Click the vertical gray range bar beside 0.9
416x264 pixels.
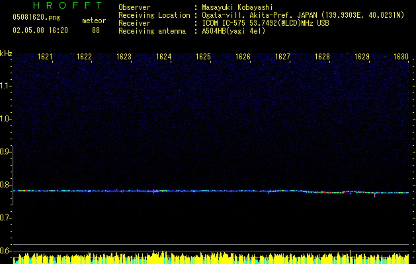(x=13, y=175)
